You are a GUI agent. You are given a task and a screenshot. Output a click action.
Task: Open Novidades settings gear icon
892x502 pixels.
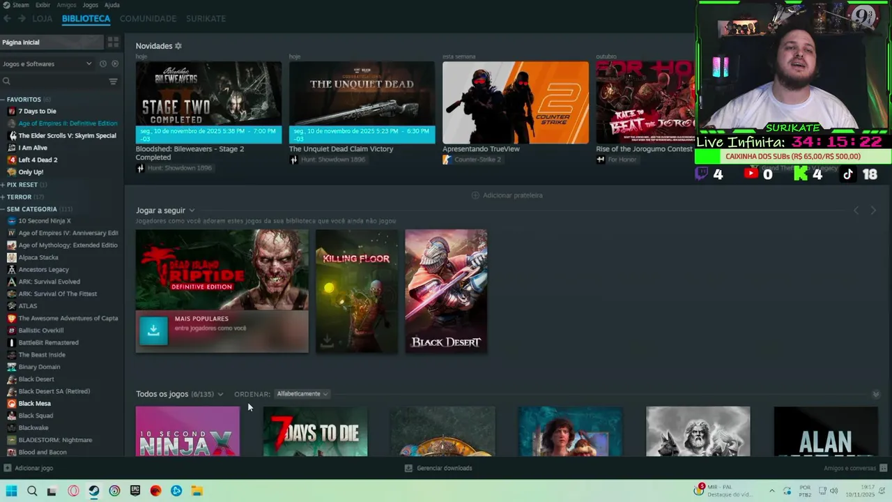click(x=178, y=46)
